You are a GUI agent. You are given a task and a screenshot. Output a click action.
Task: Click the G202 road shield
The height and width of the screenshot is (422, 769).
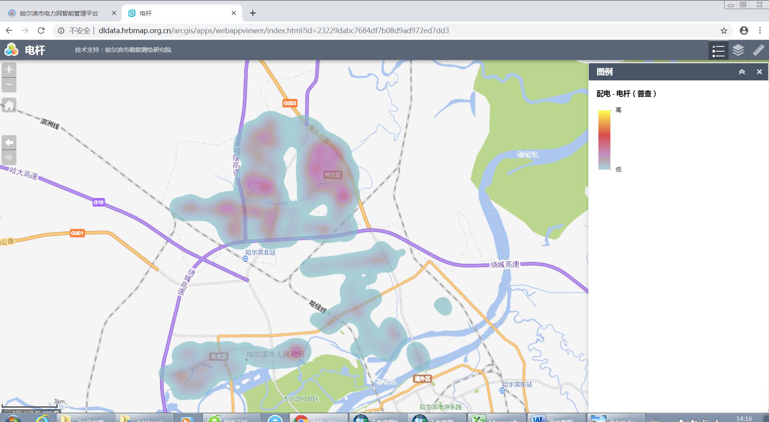point(290,103)
